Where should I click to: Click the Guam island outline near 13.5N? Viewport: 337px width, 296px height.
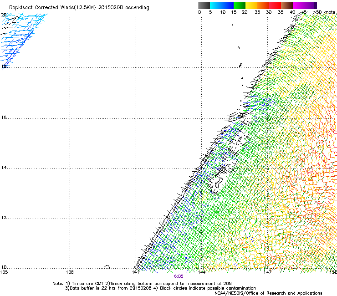coord(219,183)
